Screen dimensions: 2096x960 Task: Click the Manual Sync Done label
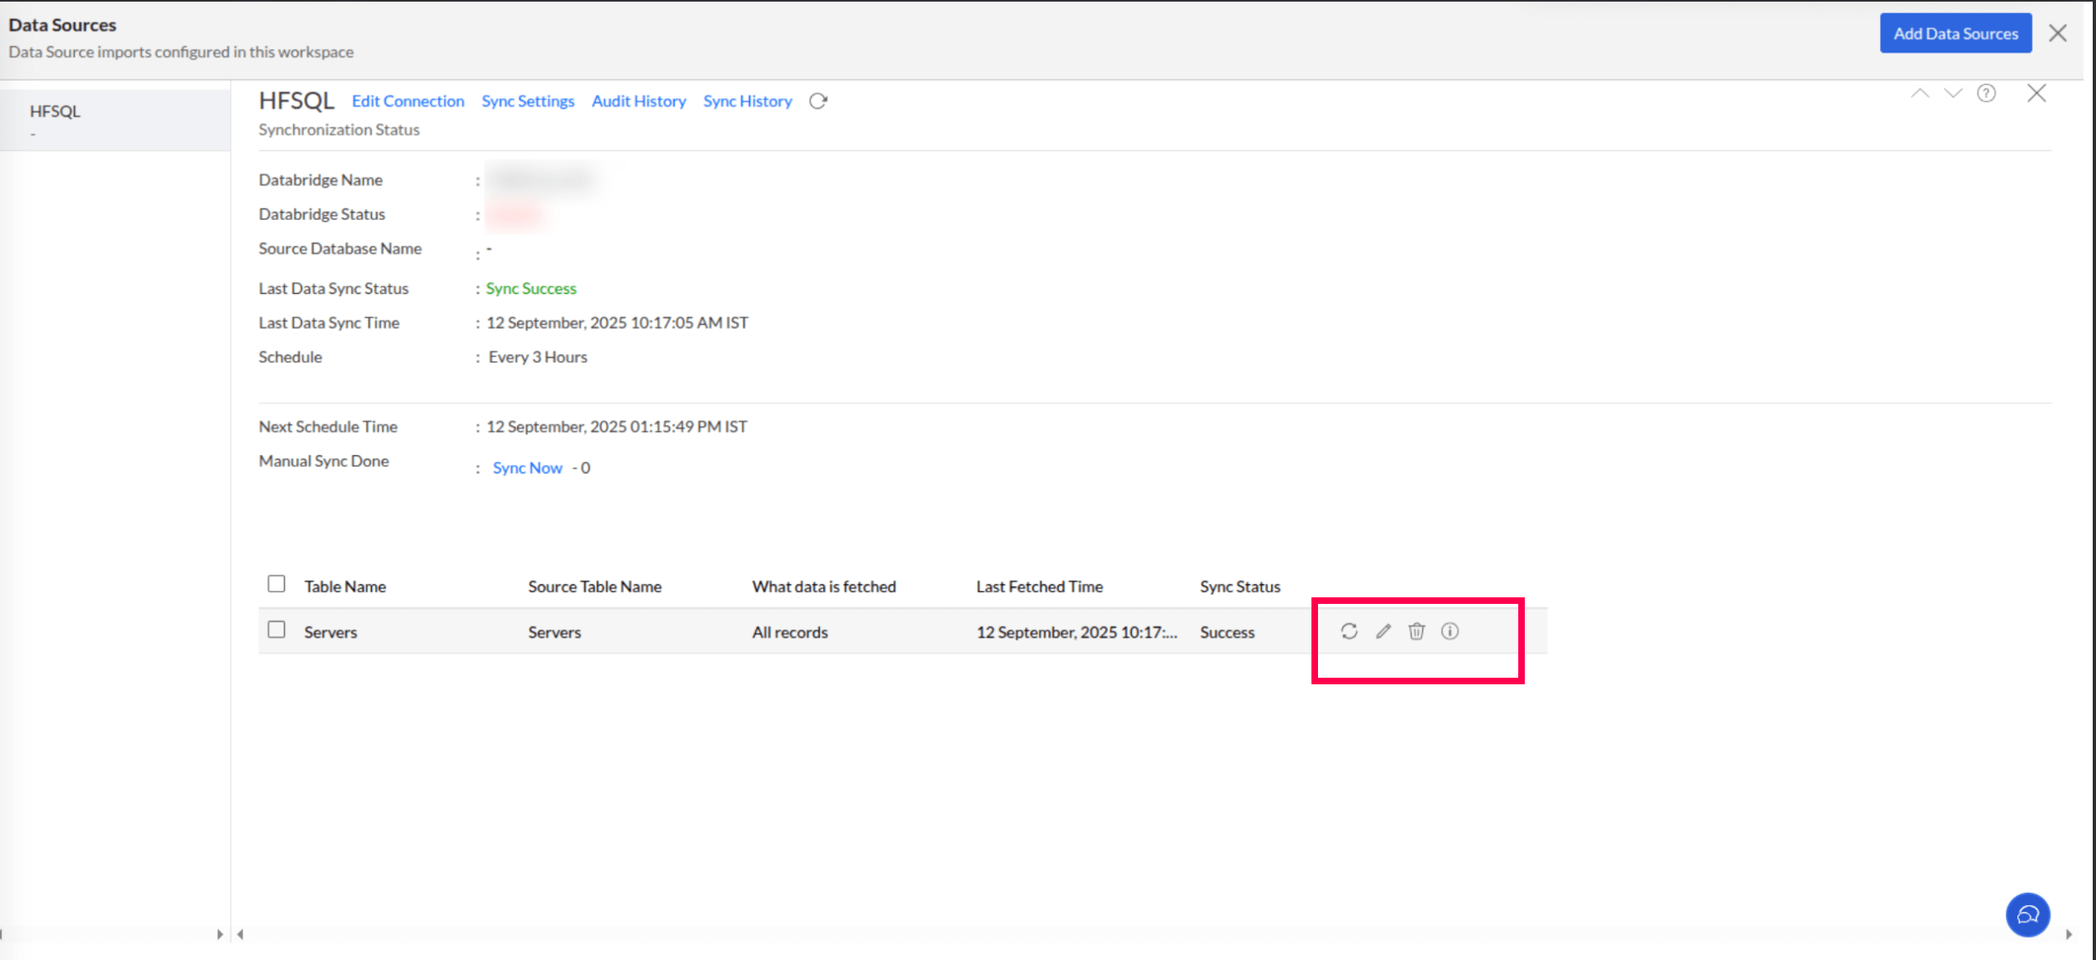click(x=324, y=461)
